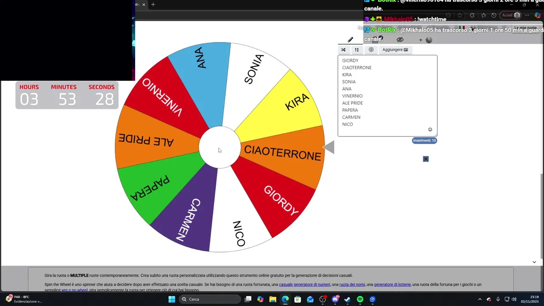Viewport: 544px width, 306px height.
Task: Open Copilot icon in browser toolbar
Action: (538, 15)
